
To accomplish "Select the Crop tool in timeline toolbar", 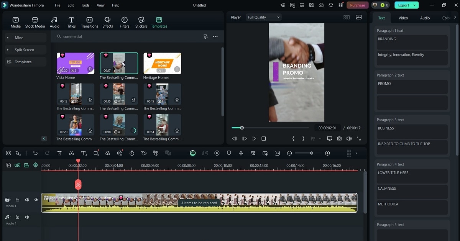I will pyautogui.click(x=96, y=153).
